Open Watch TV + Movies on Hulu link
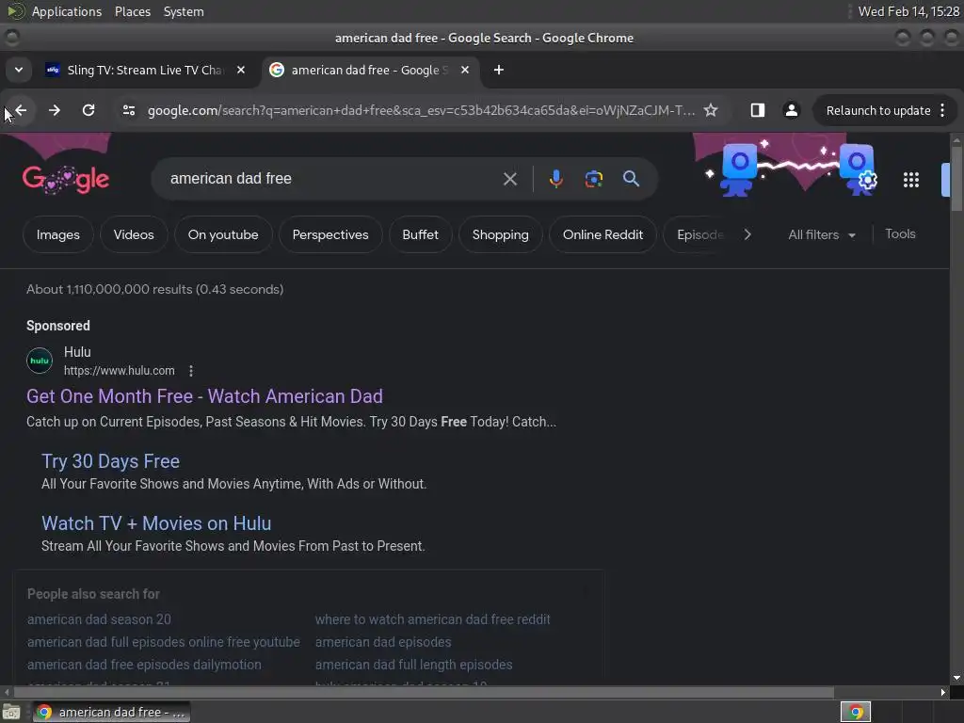Screen dimensions: 964x723 point(156,523)
